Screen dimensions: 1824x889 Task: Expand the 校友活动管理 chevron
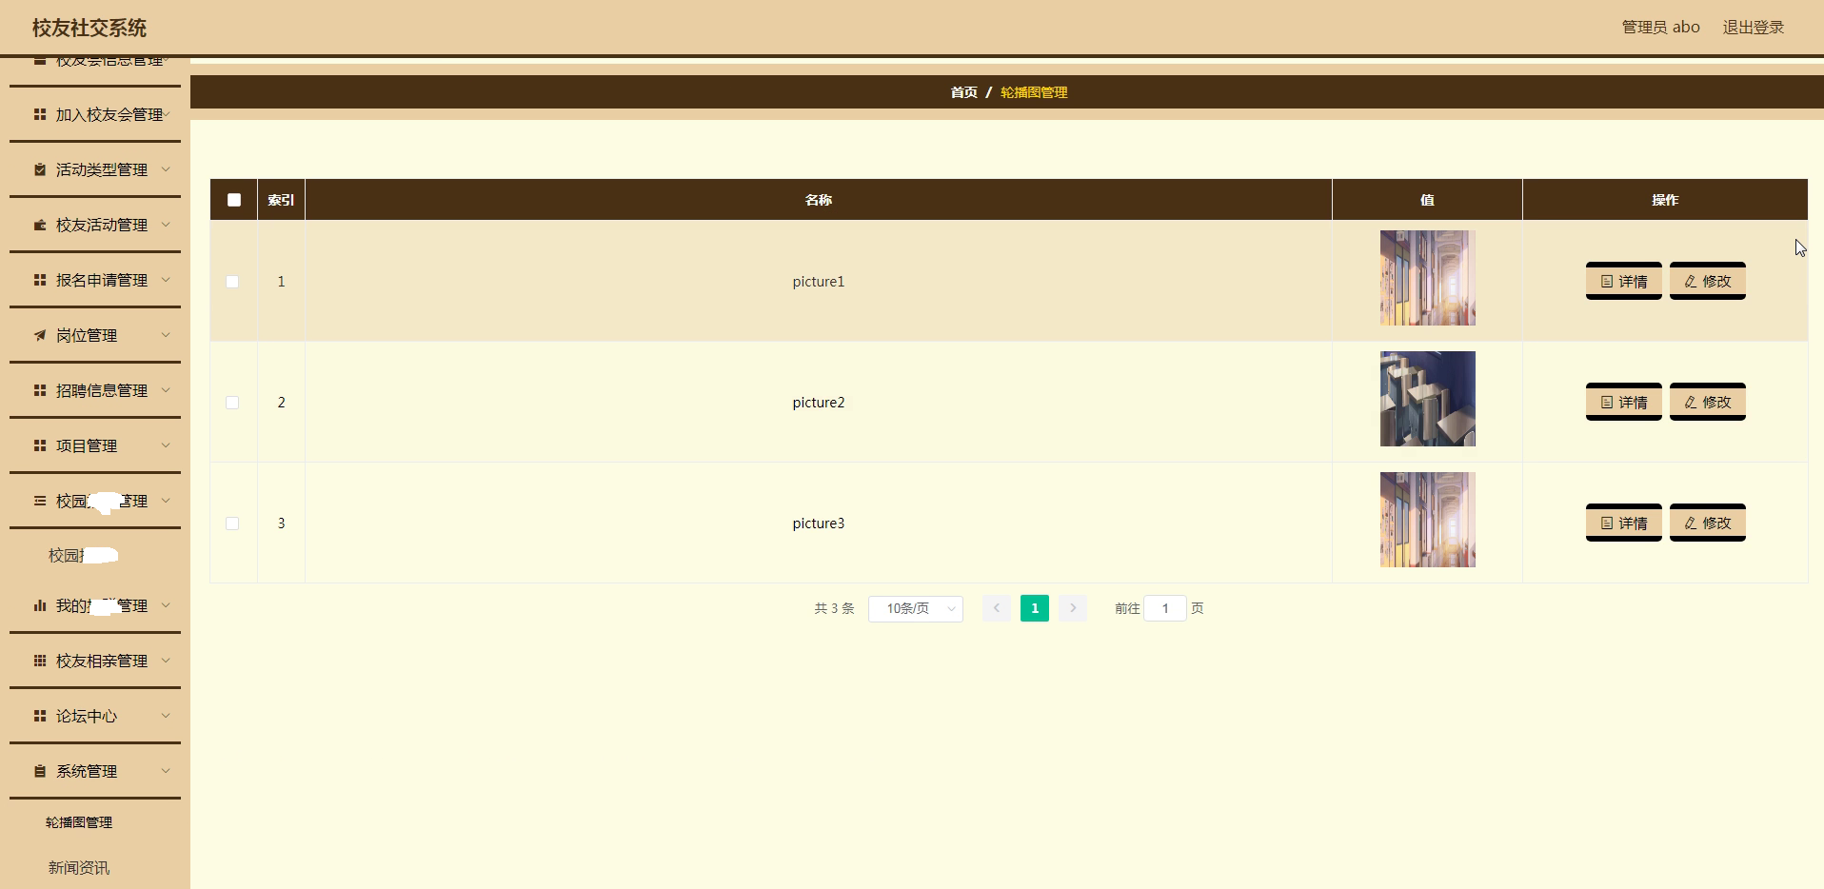point(166,225)
